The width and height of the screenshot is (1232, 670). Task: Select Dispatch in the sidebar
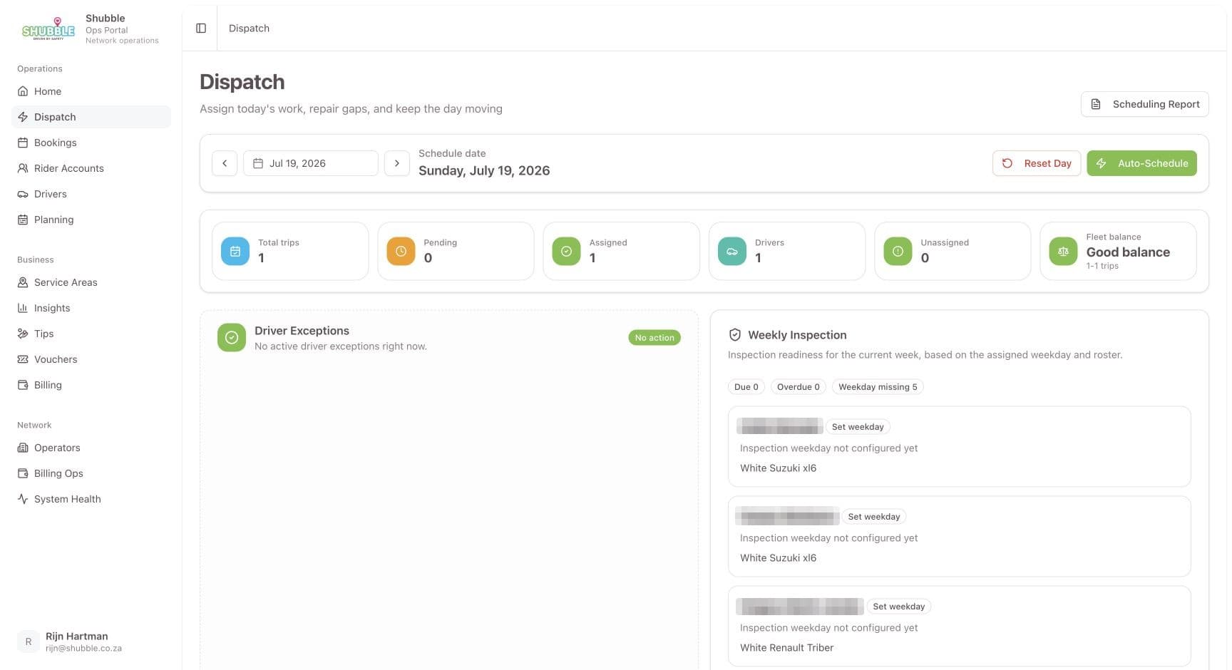coord(91,117)
